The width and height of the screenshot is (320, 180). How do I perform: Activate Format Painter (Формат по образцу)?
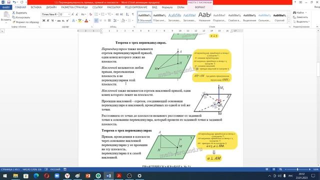25,22
